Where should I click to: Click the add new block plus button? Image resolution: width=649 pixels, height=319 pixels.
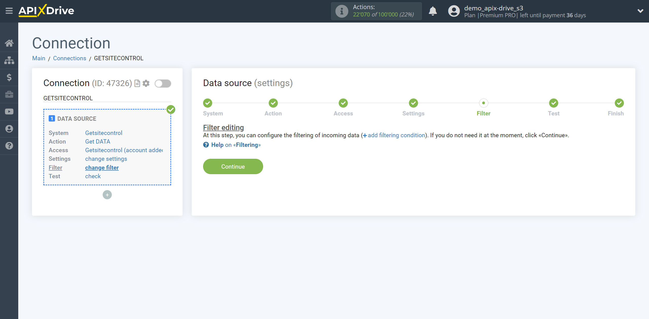[x=107, y=195]
